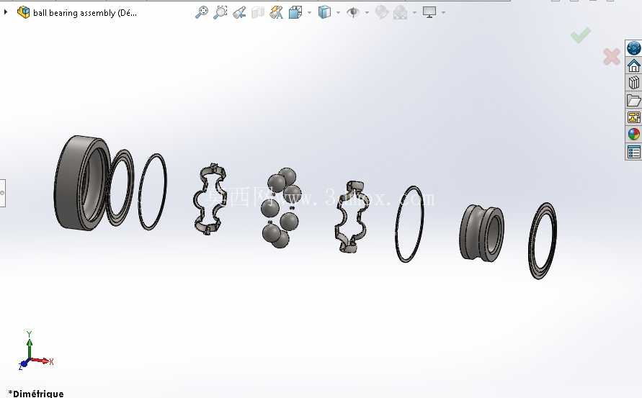
Task: Open the Display Style dropdown arrow
Action: click(338, 13)
